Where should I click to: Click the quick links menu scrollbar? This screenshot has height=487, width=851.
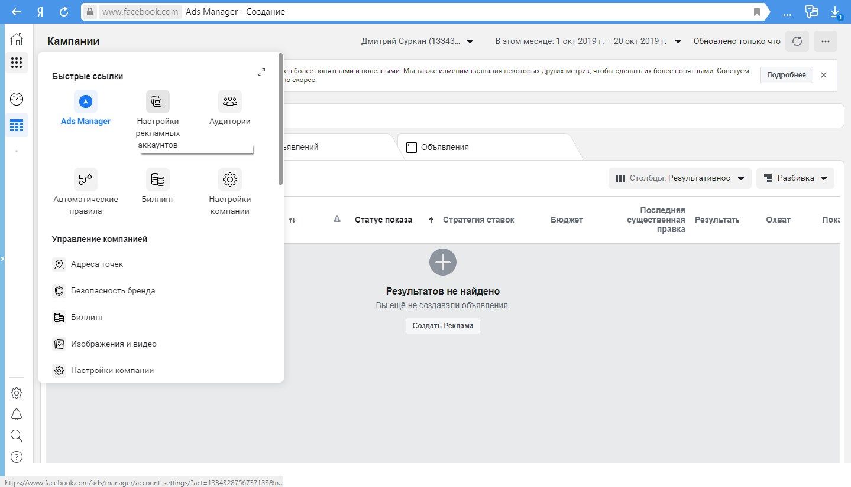click(280, 119)
